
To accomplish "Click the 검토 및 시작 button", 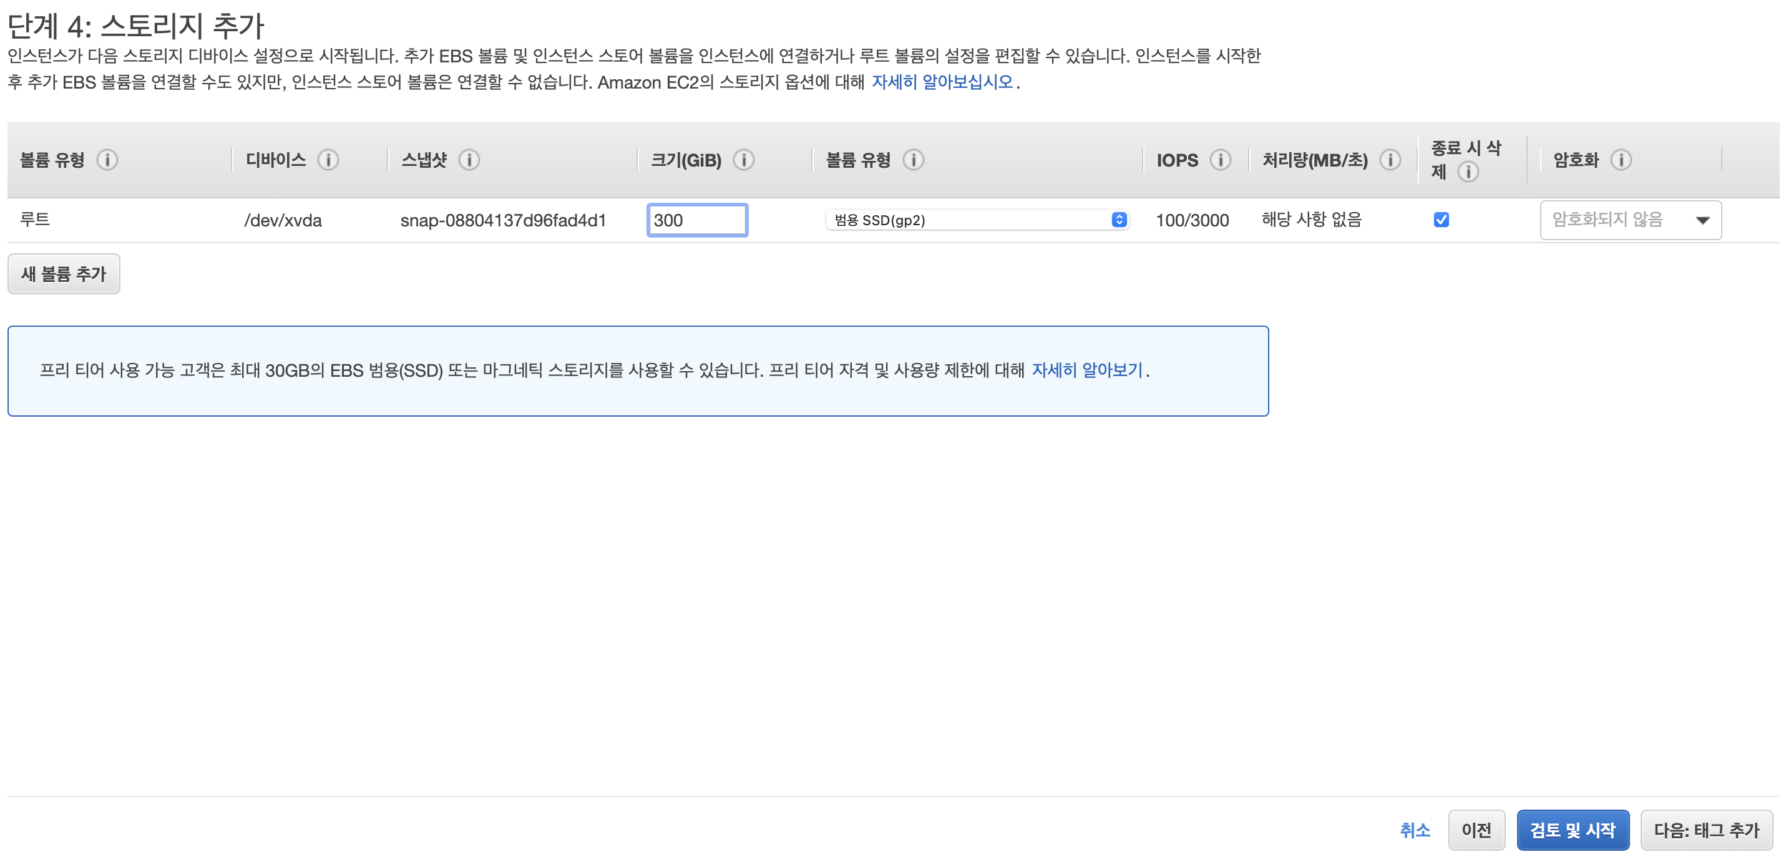I will (1572, 830).
